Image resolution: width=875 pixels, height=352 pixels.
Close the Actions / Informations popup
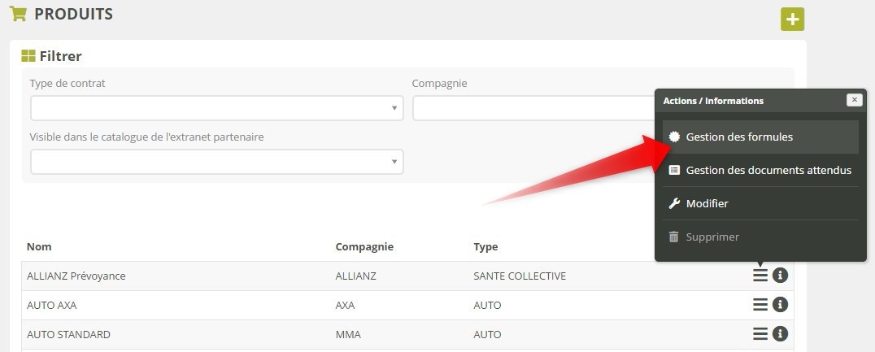tap(853, 100)
